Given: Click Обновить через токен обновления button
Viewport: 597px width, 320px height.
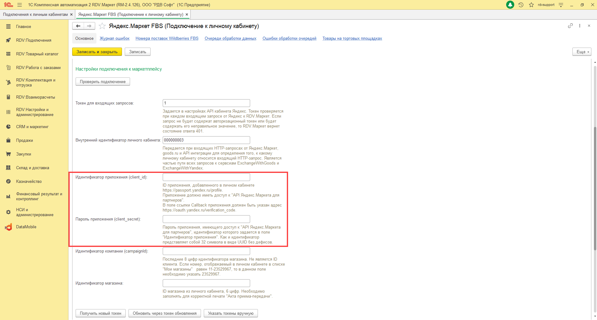Looking at the screenshot, I should (x=165, y=313).
